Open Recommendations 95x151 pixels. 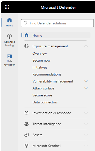pyautogui.click(x=47, y=74)
